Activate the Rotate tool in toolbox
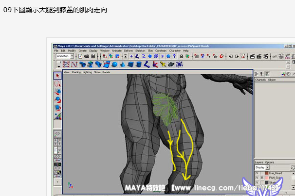The height and width of the screenshot is (196, 295). click(57, 99)
